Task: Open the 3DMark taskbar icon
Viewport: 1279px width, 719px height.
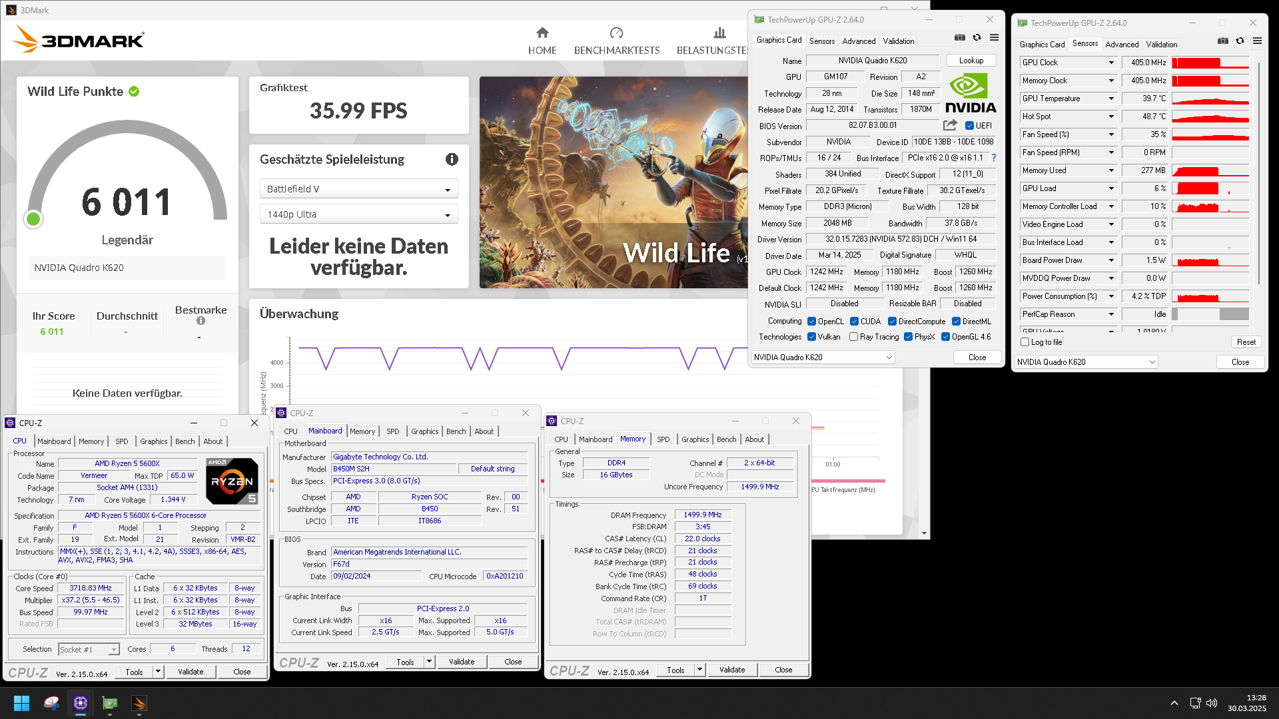Action: pyautogui.click(x=139, y=703)
